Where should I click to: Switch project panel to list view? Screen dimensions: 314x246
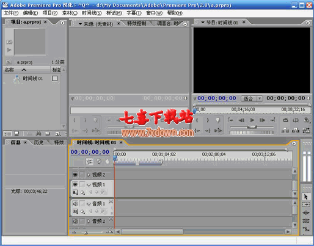8,134
